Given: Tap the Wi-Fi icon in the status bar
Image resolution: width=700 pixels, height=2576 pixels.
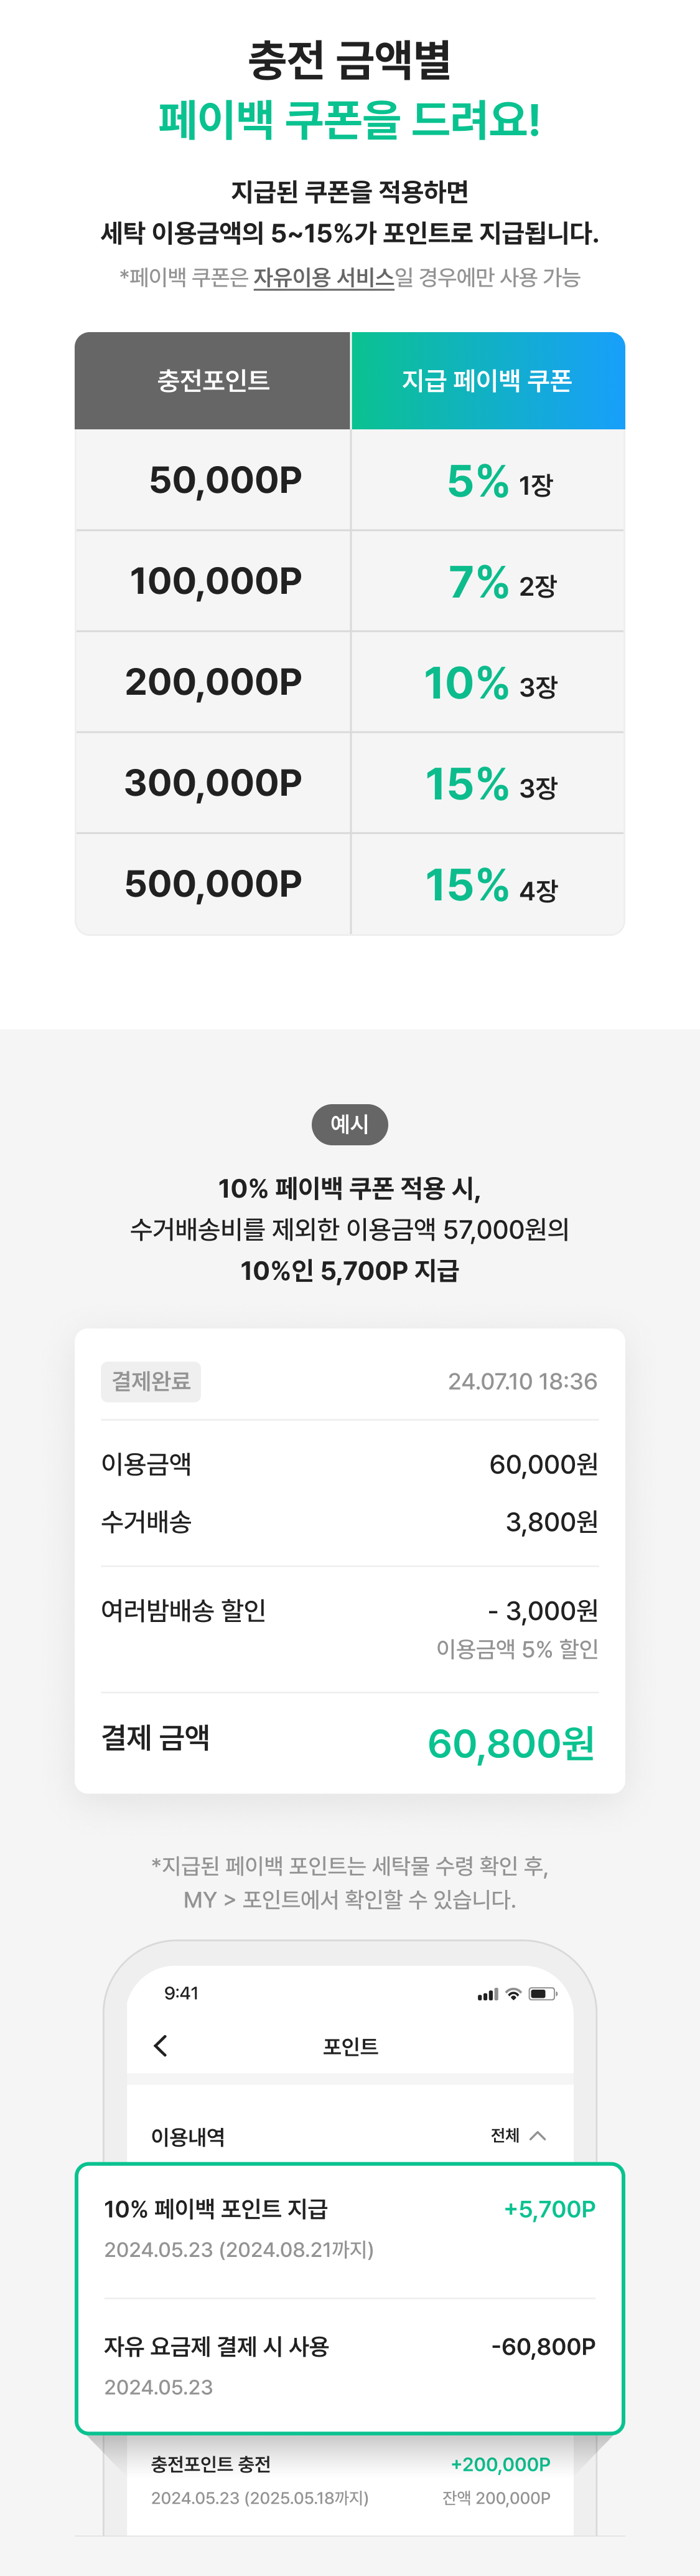Looking at the screenshot, I should (x=512, y=1993).
